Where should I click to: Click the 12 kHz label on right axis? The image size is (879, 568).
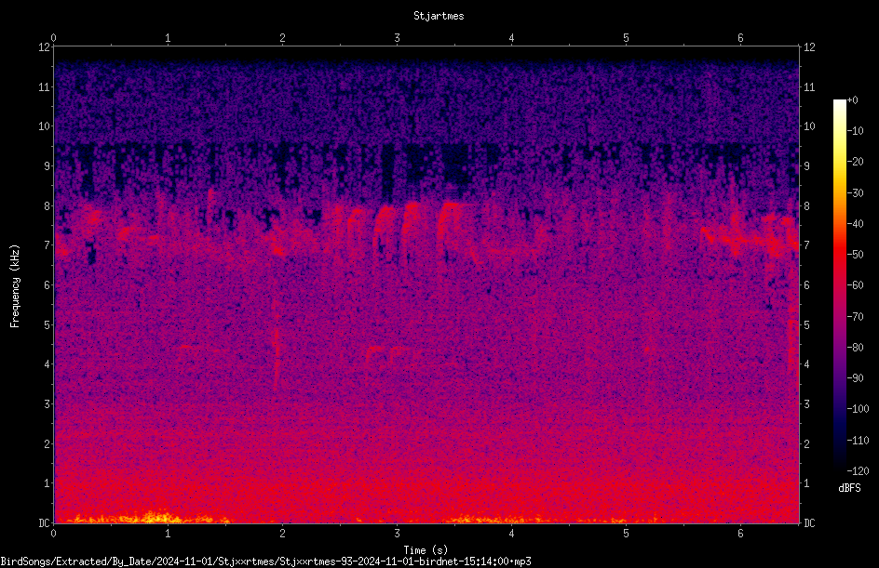click(x=809, y=47)
